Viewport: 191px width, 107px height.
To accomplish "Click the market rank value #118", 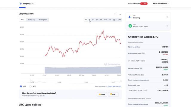I will (x=166, y=85).
